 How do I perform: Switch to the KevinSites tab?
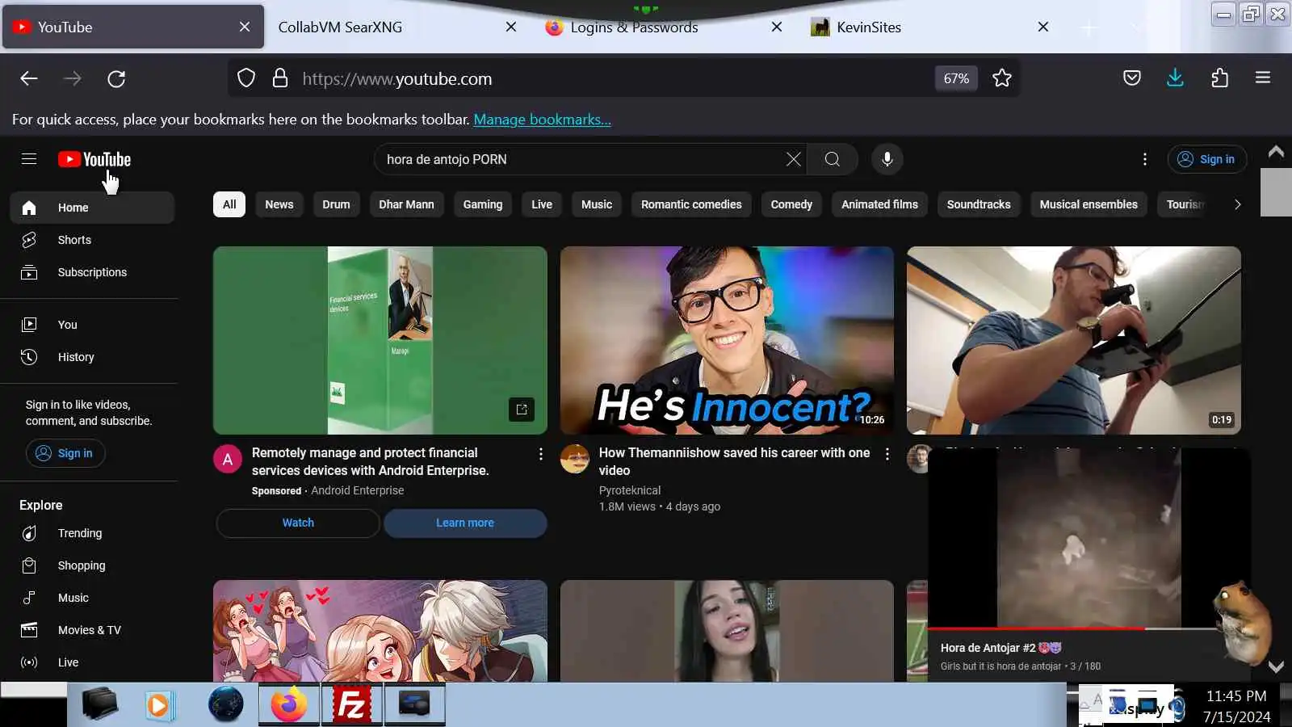pyautogui.click(x=929, y=27)
